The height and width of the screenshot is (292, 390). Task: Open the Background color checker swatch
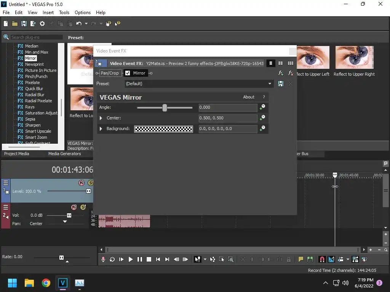click(163, 129)
